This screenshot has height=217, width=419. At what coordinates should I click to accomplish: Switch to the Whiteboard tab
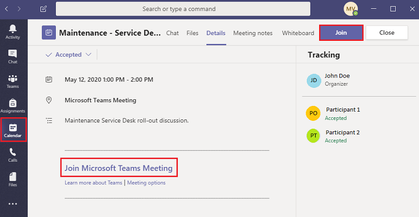point(298,33)
